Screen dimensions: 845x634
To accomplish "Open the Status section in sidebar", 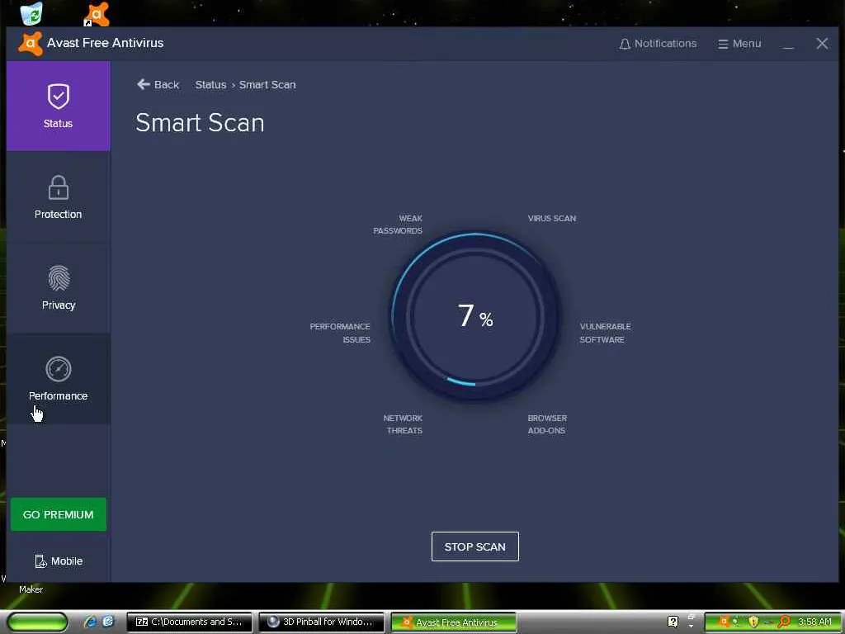I will click(59, 106).
